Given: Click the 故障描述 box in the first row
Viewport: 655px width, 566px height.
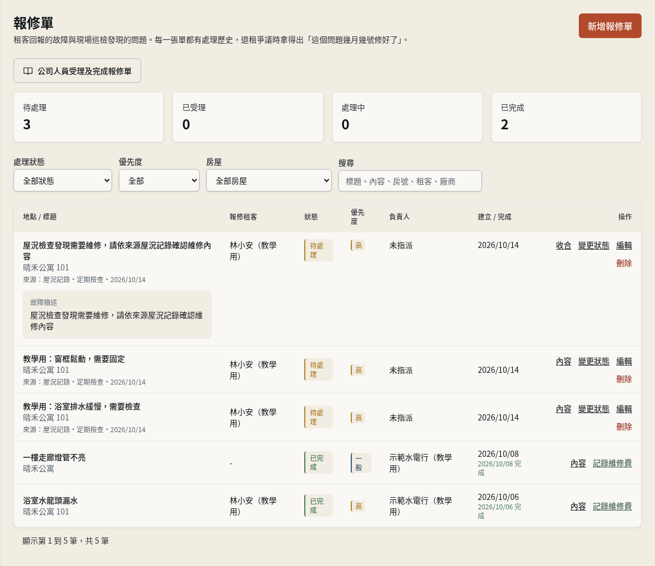Looking at the screenshot, I should pos(117,315).
